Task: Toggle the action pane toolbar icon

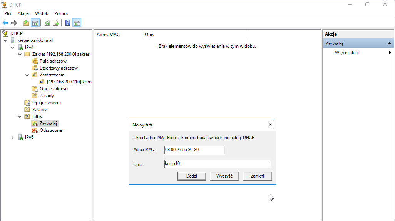Action: click(77, 23)
